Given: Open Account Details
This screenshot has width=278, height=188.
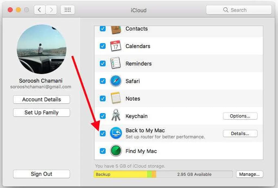Looking at the screenshot, I should [42, 99].
